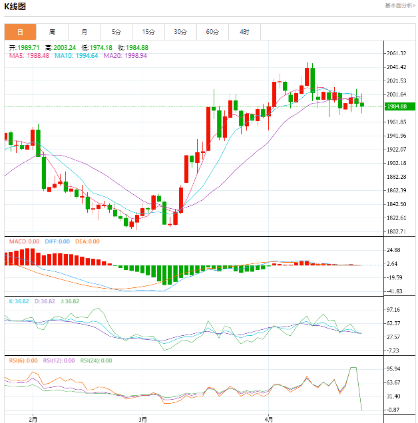Open the 30分 chart tab
The height and width of the screenshot is (423, 418).
click(x=180, y=32)
